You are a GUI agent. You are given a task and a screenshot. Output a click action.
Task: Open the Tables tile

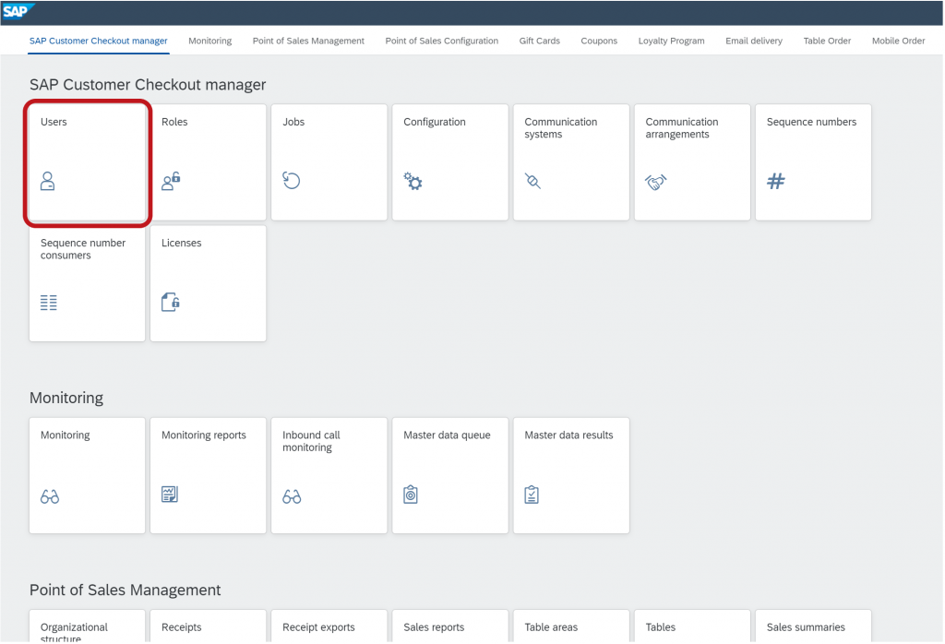(x=692, y=626)
